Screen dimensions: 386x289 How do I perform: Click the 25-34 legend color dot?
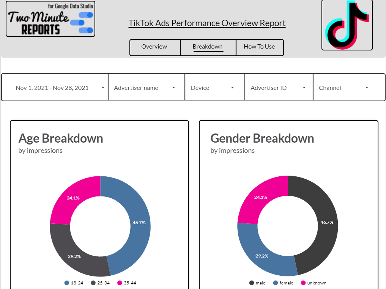[93, 283]
